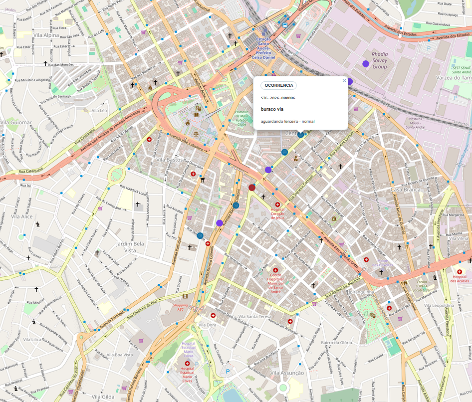Click Hospital Estadual Mário Covas red cross
This screenshot has width=472, height=402.
pos(187,364)
